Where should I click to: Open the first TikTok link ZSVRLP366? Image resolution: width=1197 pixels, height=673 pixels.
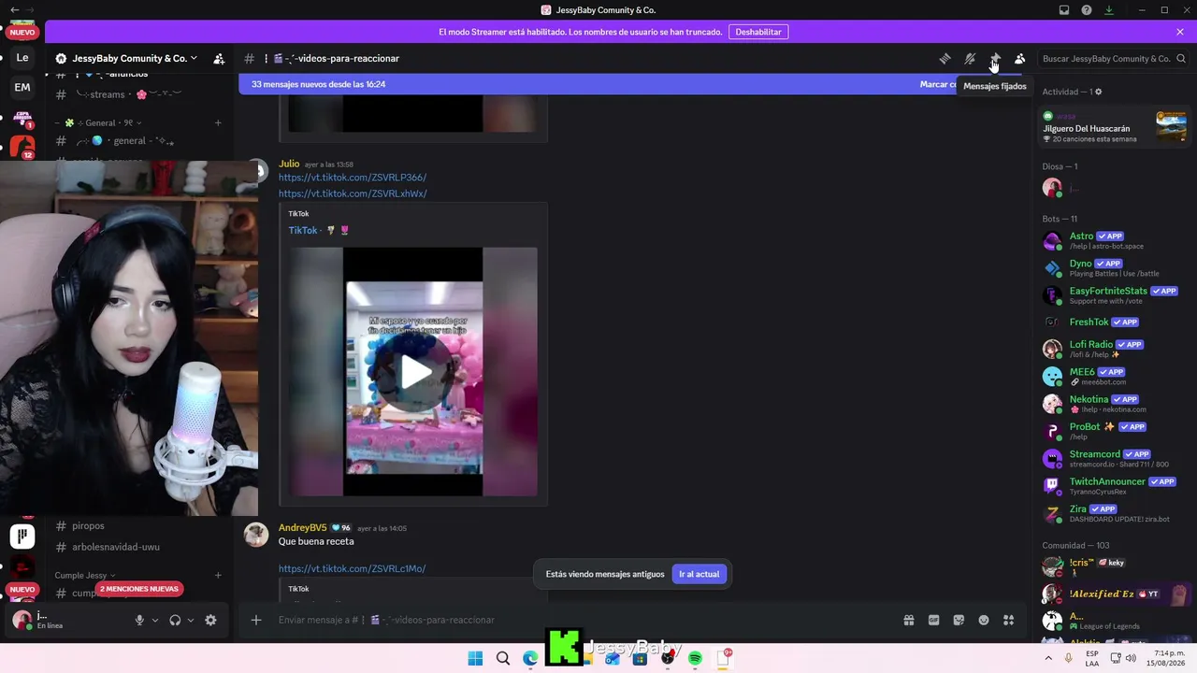point(353,178)
